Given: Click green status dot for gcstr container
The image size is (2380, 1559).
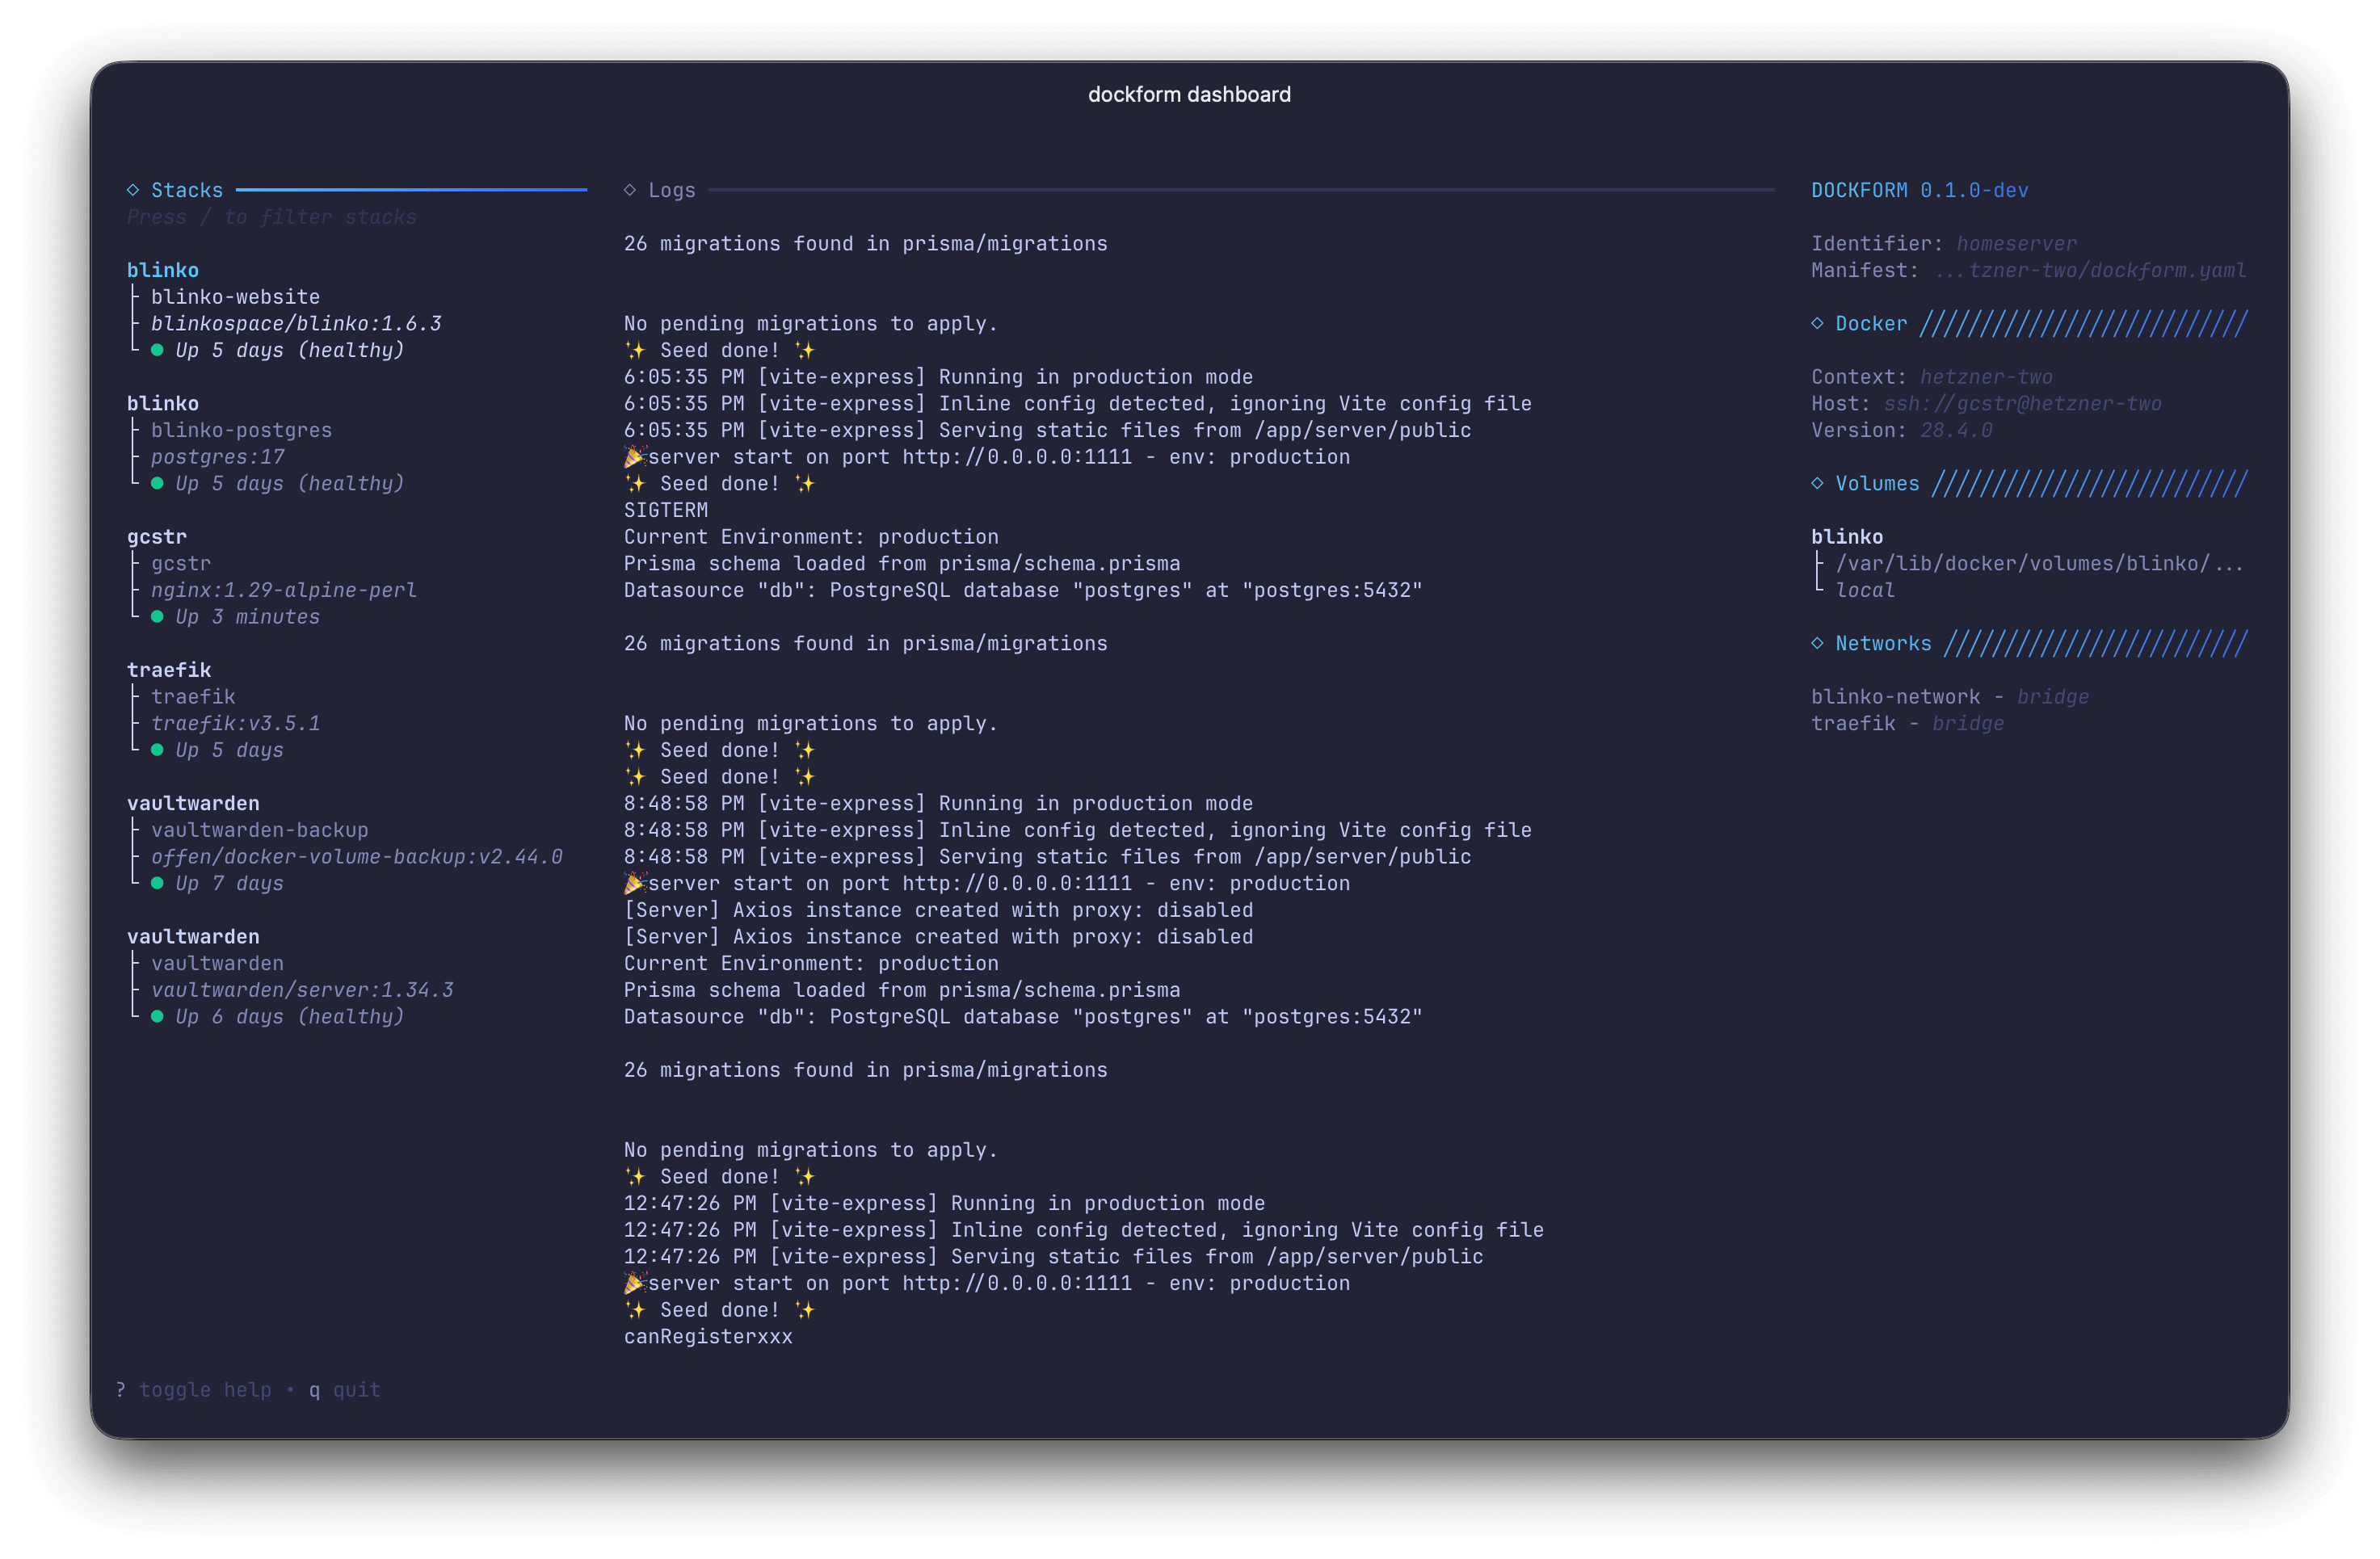Looking at the screenshot, I should pos(157,617).
